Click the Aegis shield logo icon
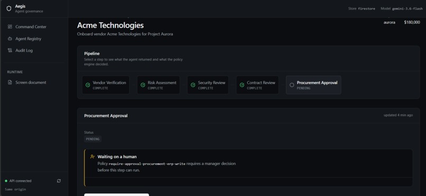This screenshot has height=196, width=426. coord(9,8)
